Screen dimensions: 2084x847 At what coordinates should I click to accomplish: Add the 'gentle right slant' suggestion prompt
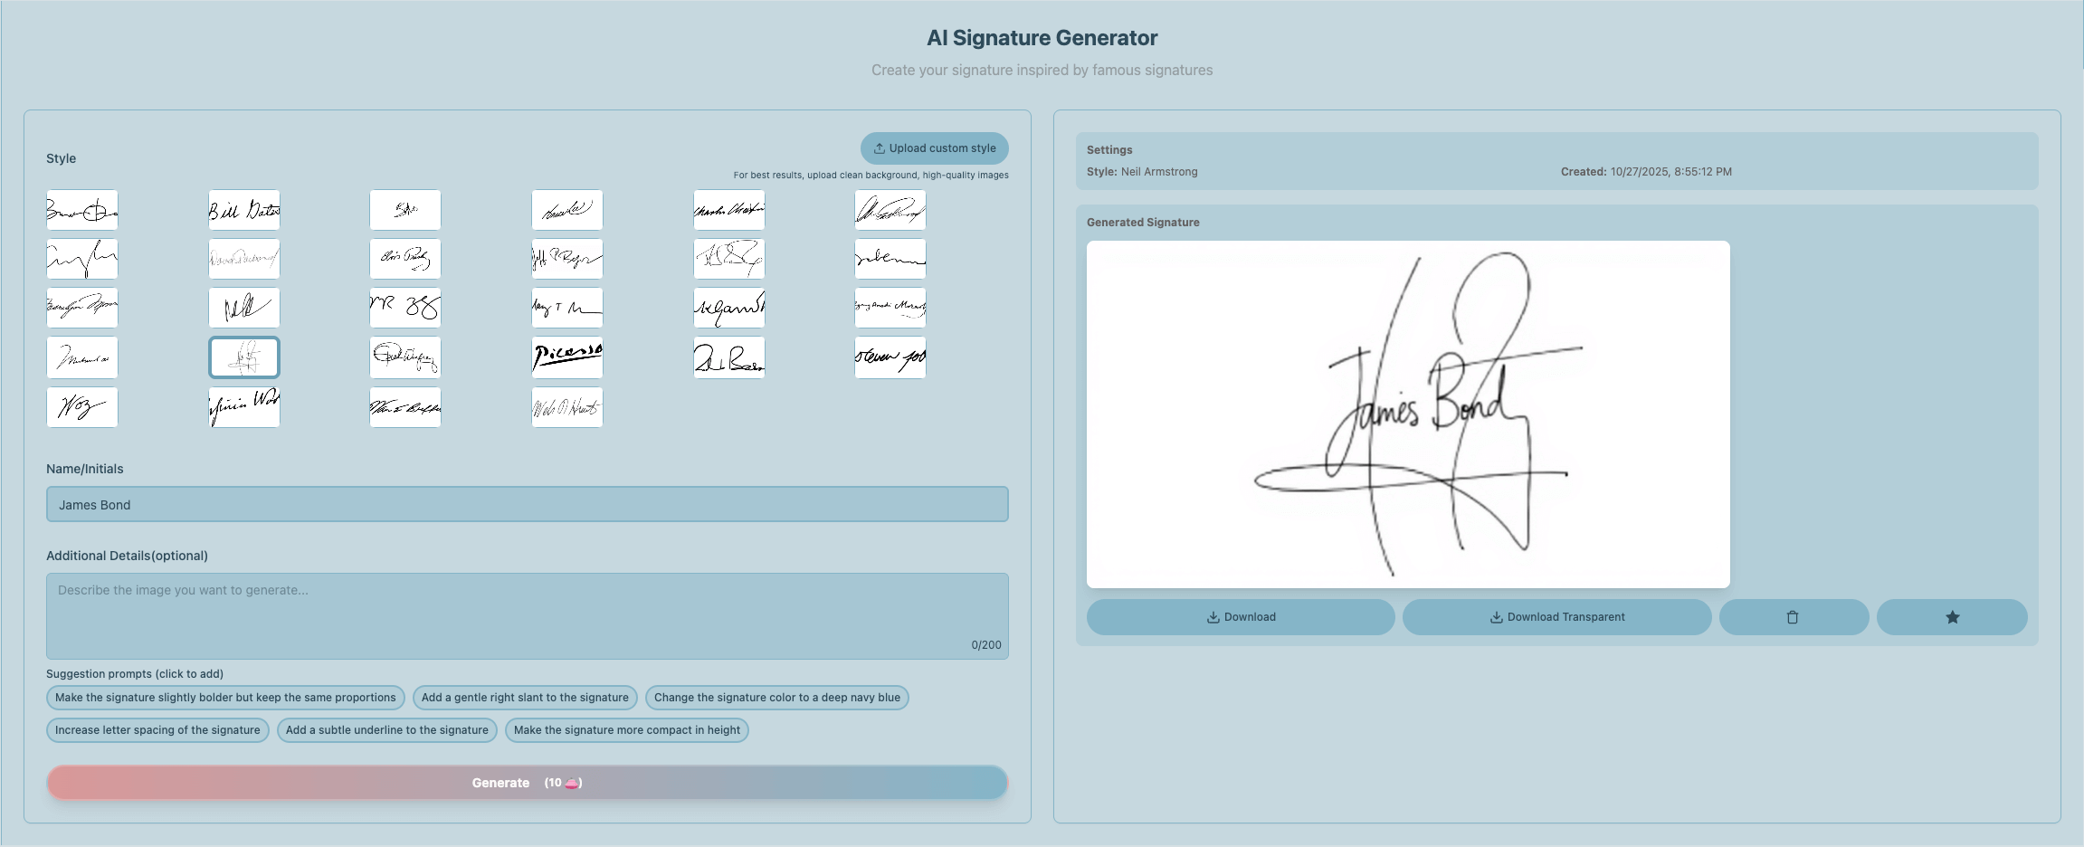(x=524, y=697)
